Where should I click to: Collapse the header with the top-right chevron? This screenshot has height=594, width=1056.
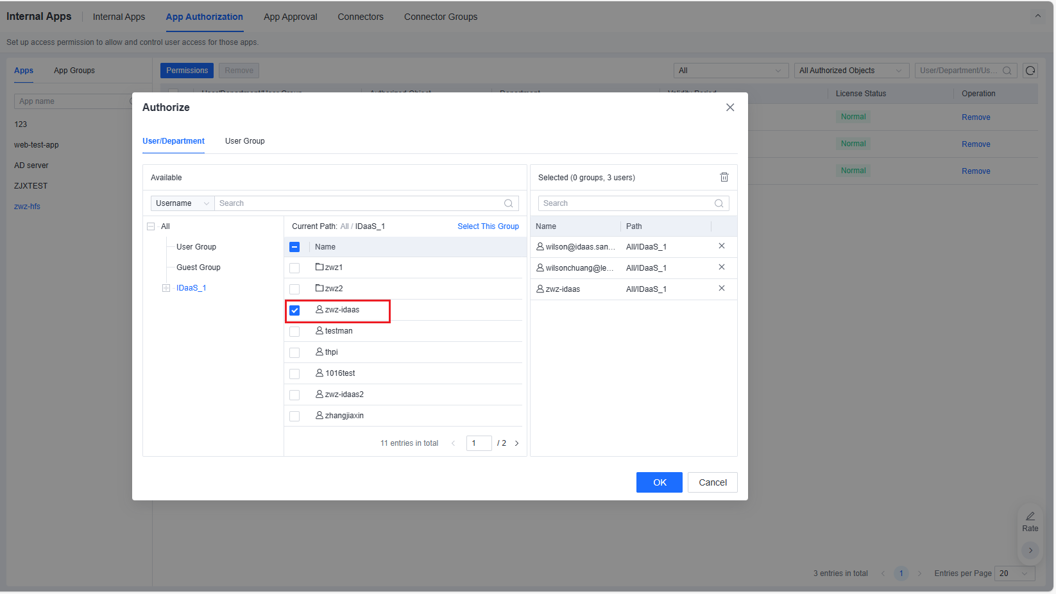pyautogui.click(x=1038, y=16)
